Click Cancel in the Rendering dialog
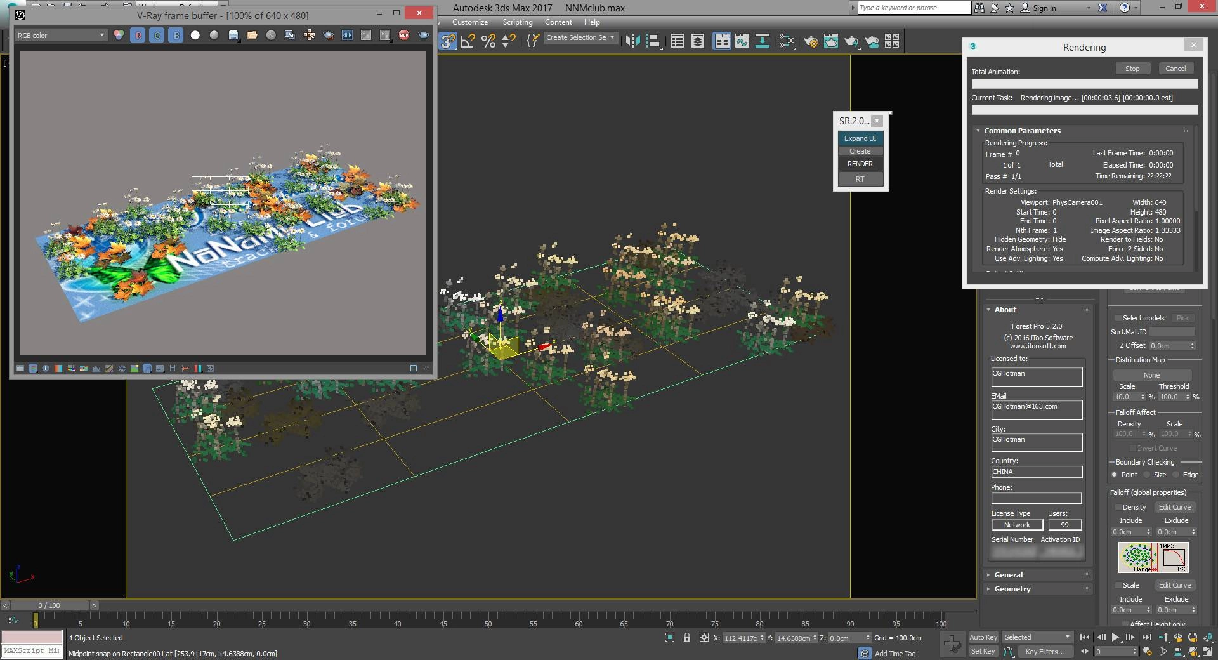1218x660 pixels. (x=1175, y=69)
